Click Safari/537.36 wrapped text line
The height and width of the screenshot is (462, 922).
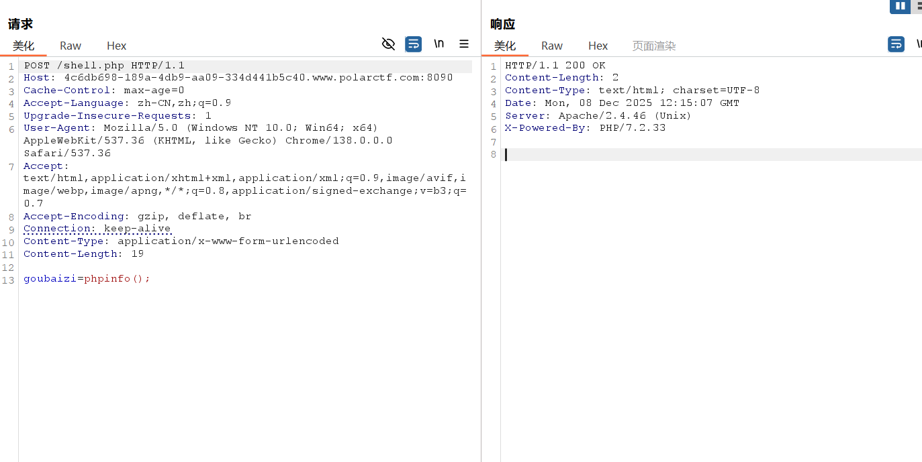coord(67,154)
